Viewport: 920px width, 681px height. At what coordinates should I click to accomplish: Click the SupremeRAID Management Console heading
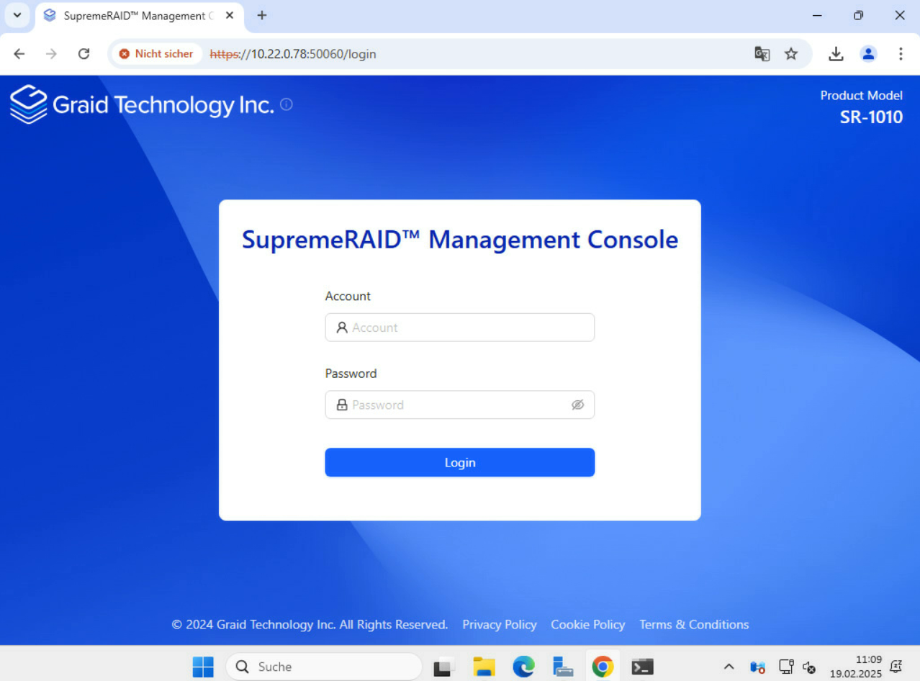point(460,240)
